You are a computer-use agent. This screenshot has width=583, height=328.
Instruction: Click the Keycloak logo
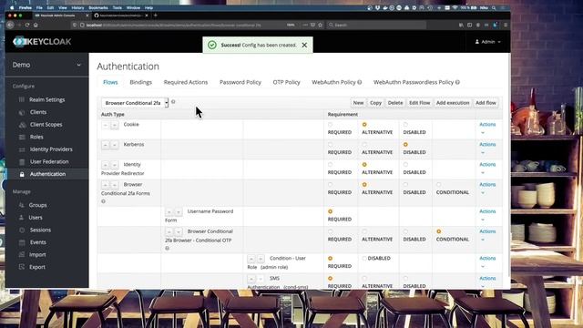point(42,42)
